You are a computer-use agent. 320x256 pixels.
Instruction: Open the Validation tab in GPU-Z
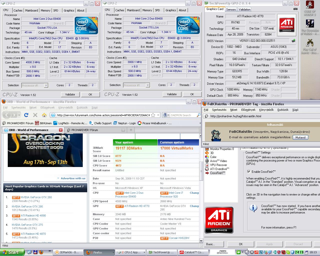point(244,9)
